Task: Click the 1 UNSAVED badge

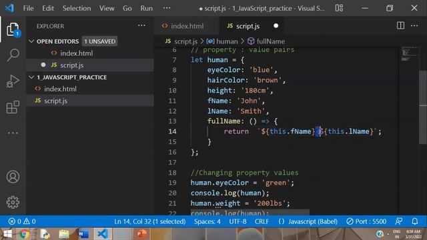Action: pos(99,41)
